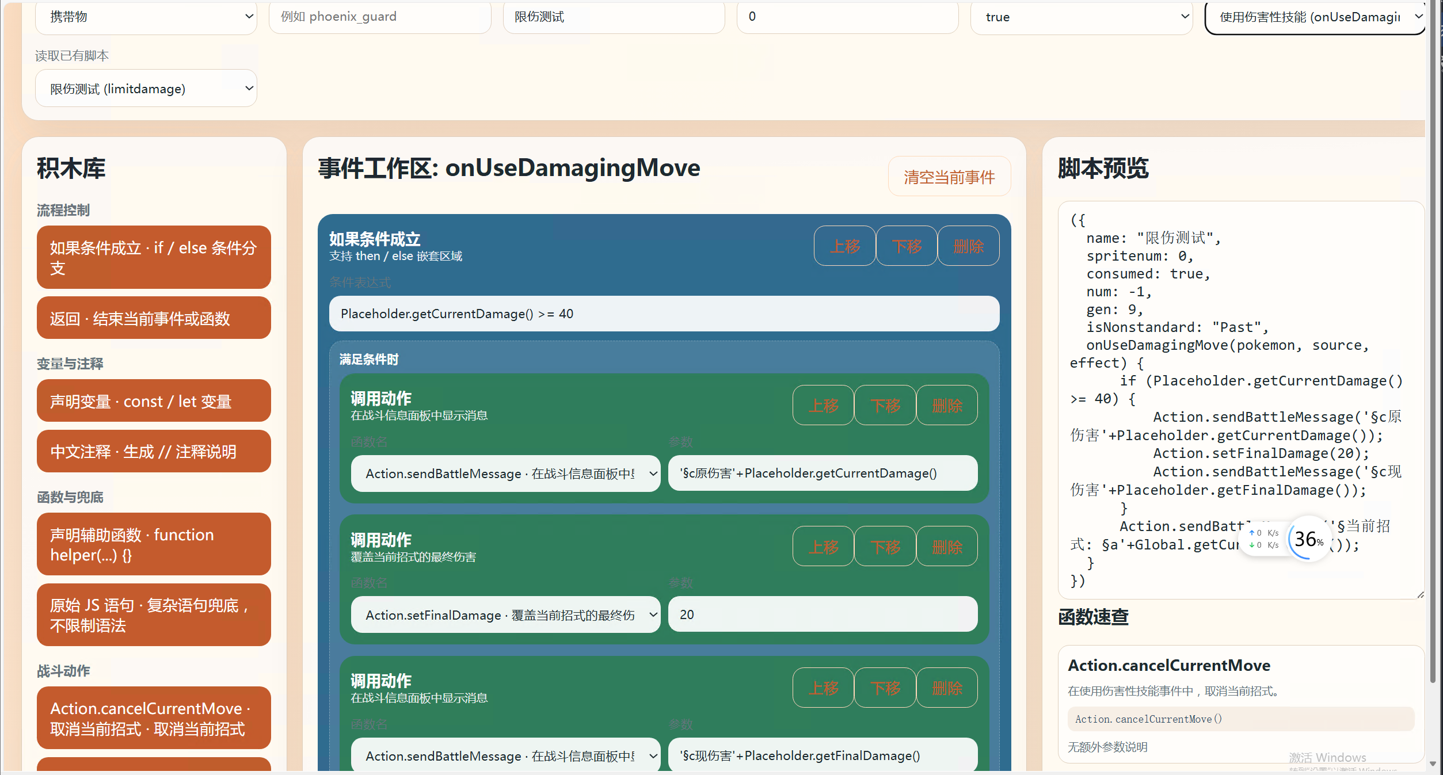This screenshot has height=775, width=1443.
Task: Click the 满足条件时 label
Action: coord(369,360)
